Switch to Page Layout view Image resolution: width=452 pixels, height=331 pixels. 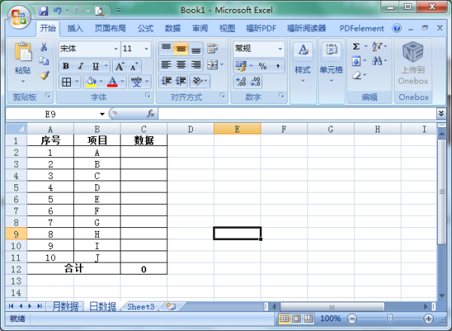click(x=296, y=319)
